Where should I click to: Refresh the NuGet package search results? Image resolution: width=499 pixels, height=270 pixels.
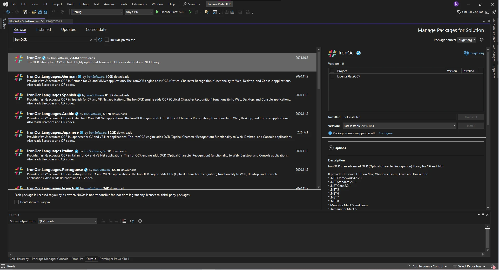(100, 40)
